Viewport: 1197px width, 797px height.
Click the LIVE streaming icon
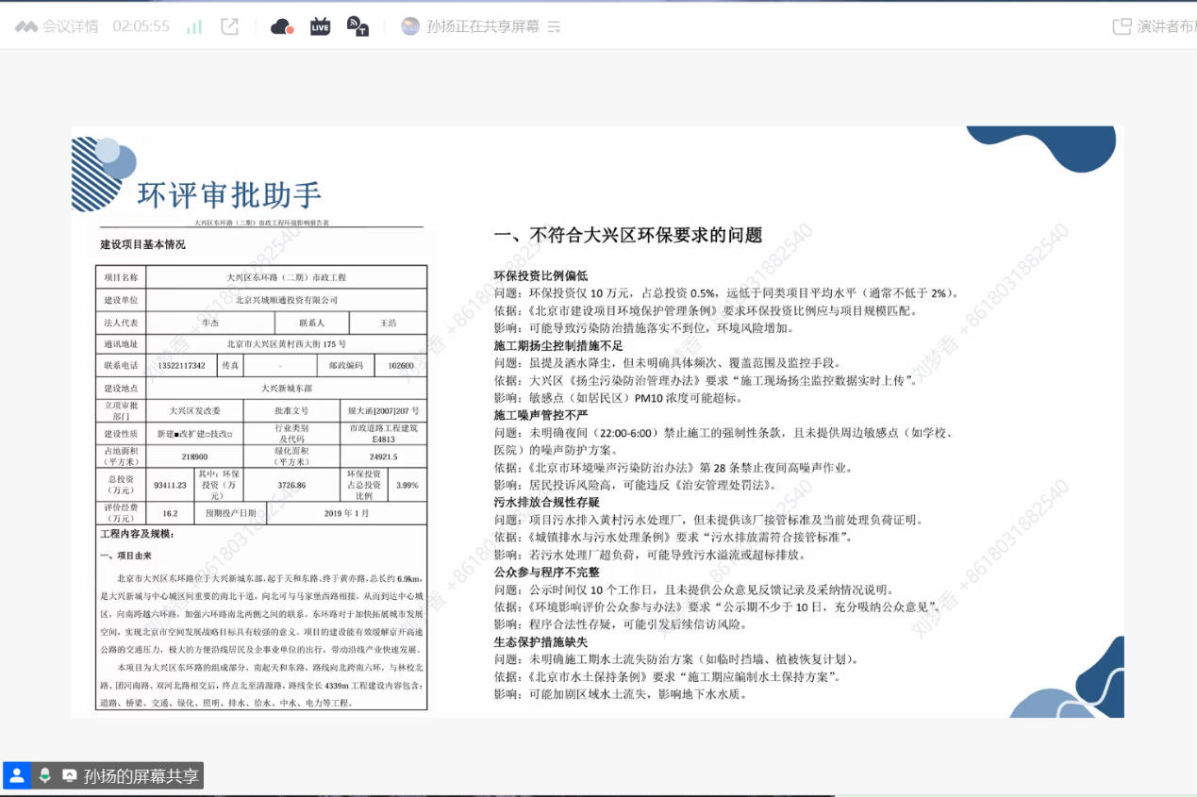click(321, 26)
